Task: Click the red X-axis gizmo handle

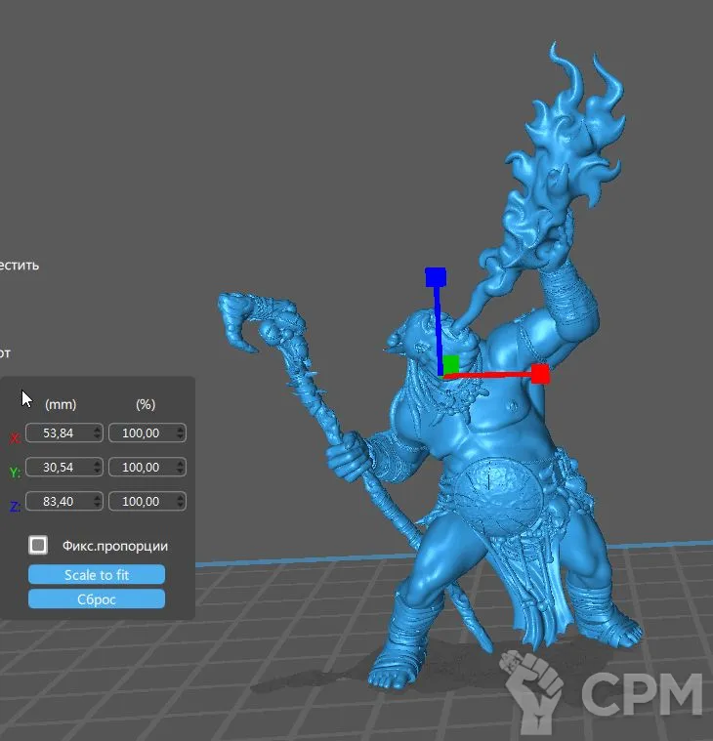Action: point(540,374)
